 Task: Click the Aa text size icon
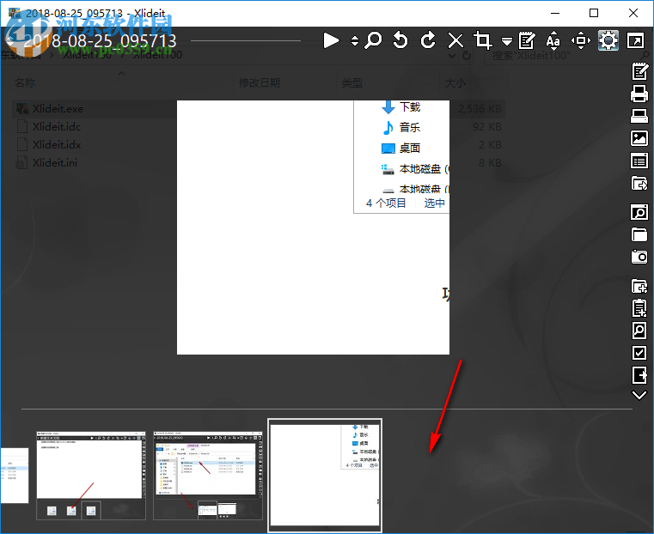(x=553, y=40)
